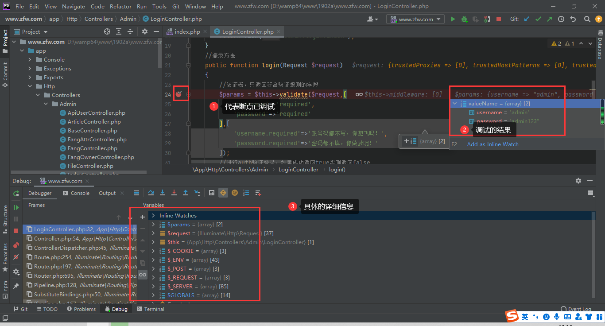Click Force Step Into red arrow
The height and width of the screenshot is (326, 605).
pyautogui.click(x=174, y=193)
